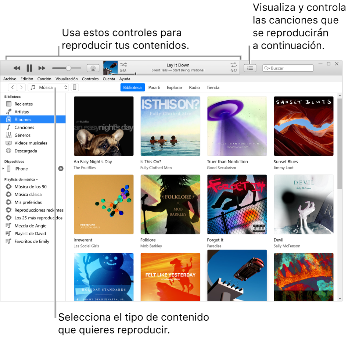348x338 pixels.
Task: Click the now playing album artwork thumbnail
Action: 110,68
